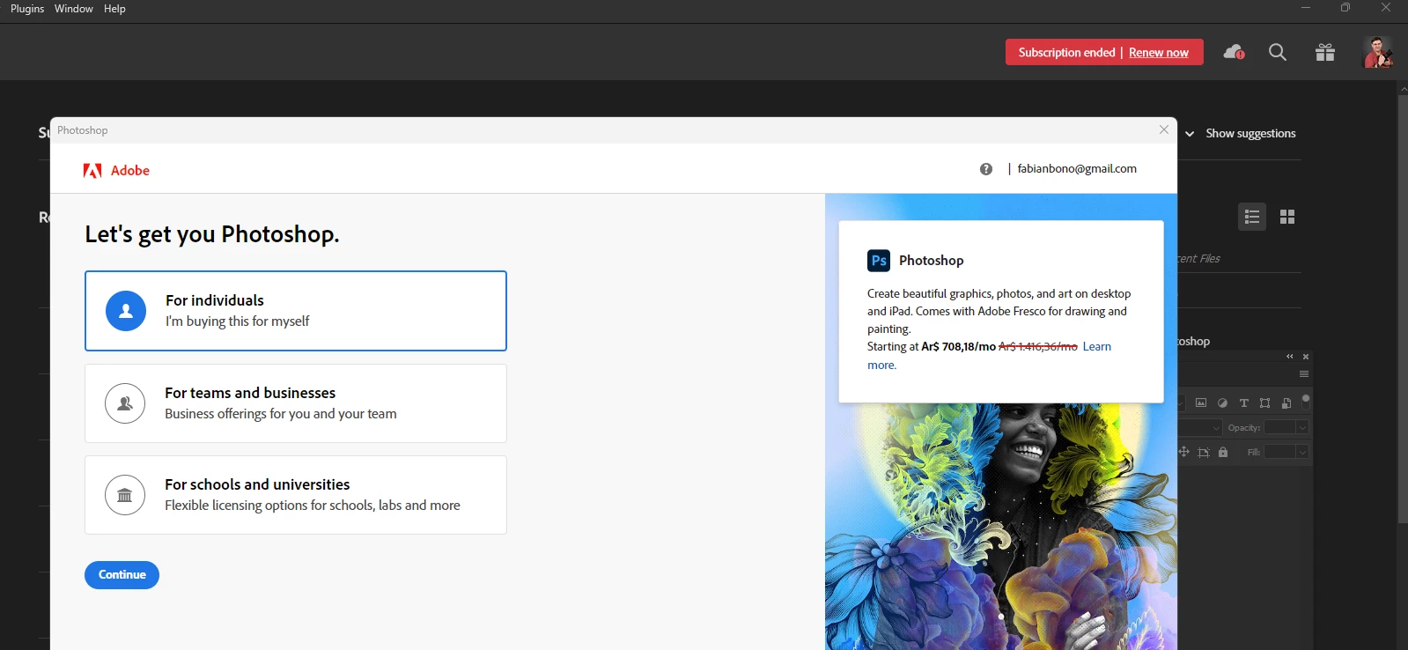The width and height of the screenshot is (1408, 650).
Task: Open the What's New gift icon
Action: [1325, 53]
